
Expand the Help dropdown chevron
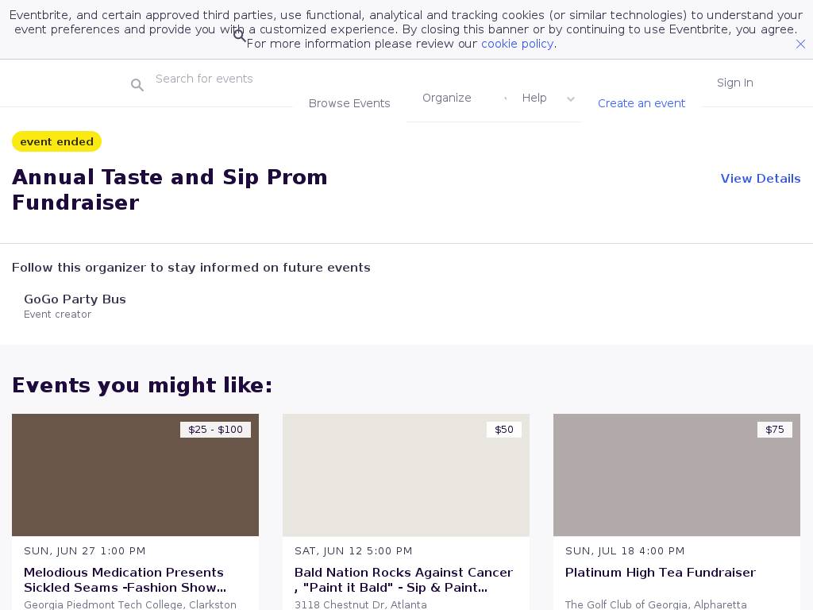point(570,99)
